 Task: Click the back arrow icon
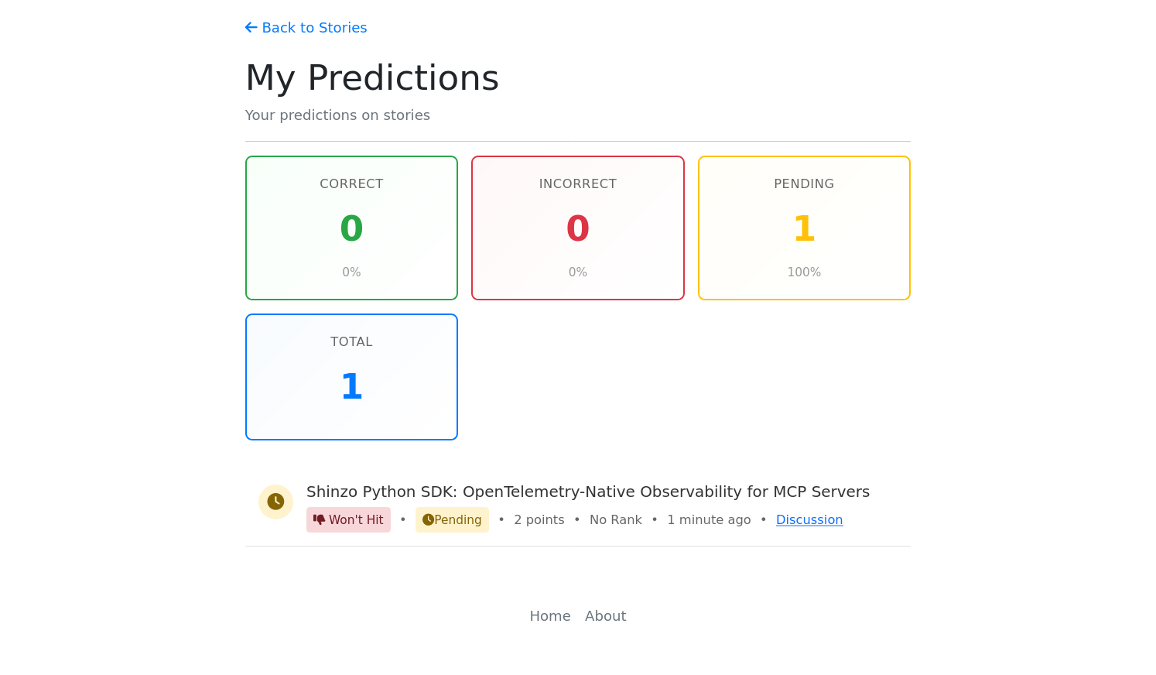pyautogui.click(x=251, y=28)
